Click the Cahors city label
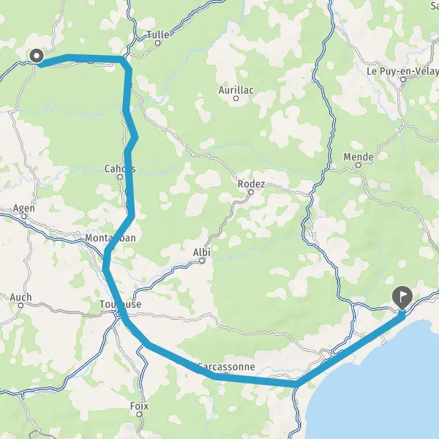The width and height of the screenshot is (439, 439). coord(120,169)
